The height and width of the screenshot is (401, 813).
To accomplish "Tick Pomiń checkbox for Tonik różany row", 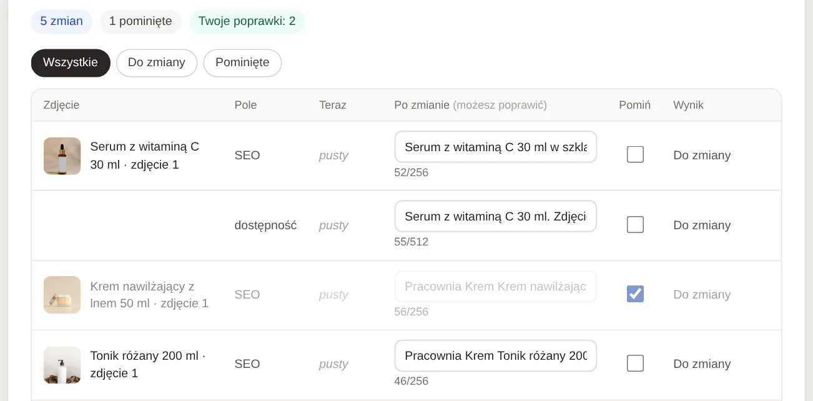I will [x=635, y=363].
